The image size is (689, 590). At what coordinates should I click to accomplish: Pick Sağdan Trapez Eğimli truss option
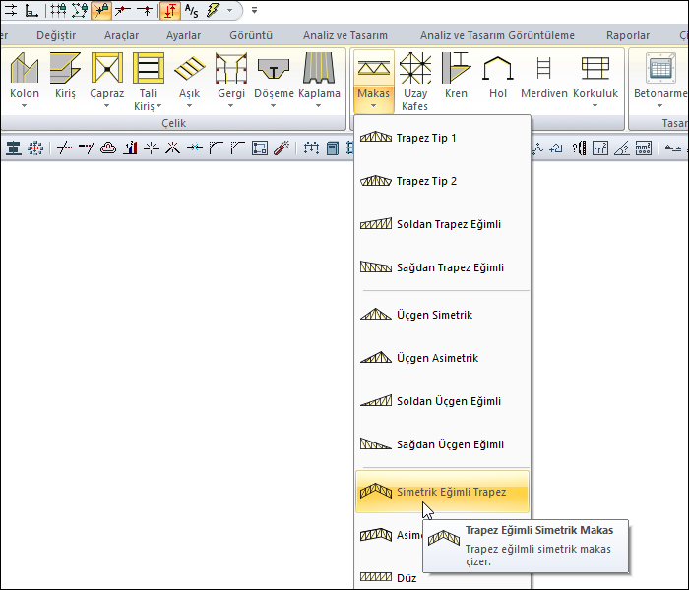(x=449, y=267)
